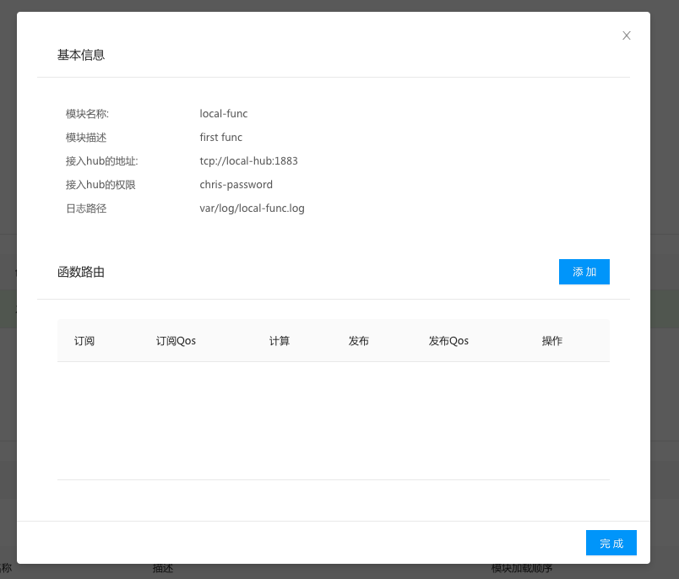Image resolution: width=679 pixels, height=579 pixels.
Task: Click the 订阅 column header
Action: pos(84,341)
